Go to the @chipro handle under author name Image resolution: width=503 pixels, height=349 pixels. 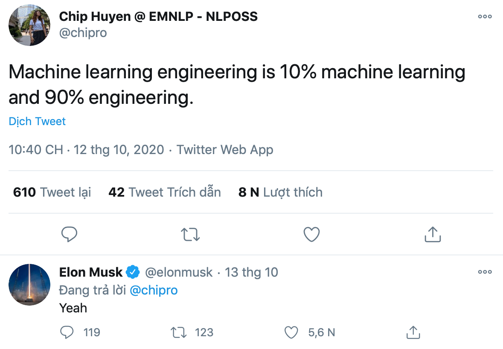coord(83,33)
